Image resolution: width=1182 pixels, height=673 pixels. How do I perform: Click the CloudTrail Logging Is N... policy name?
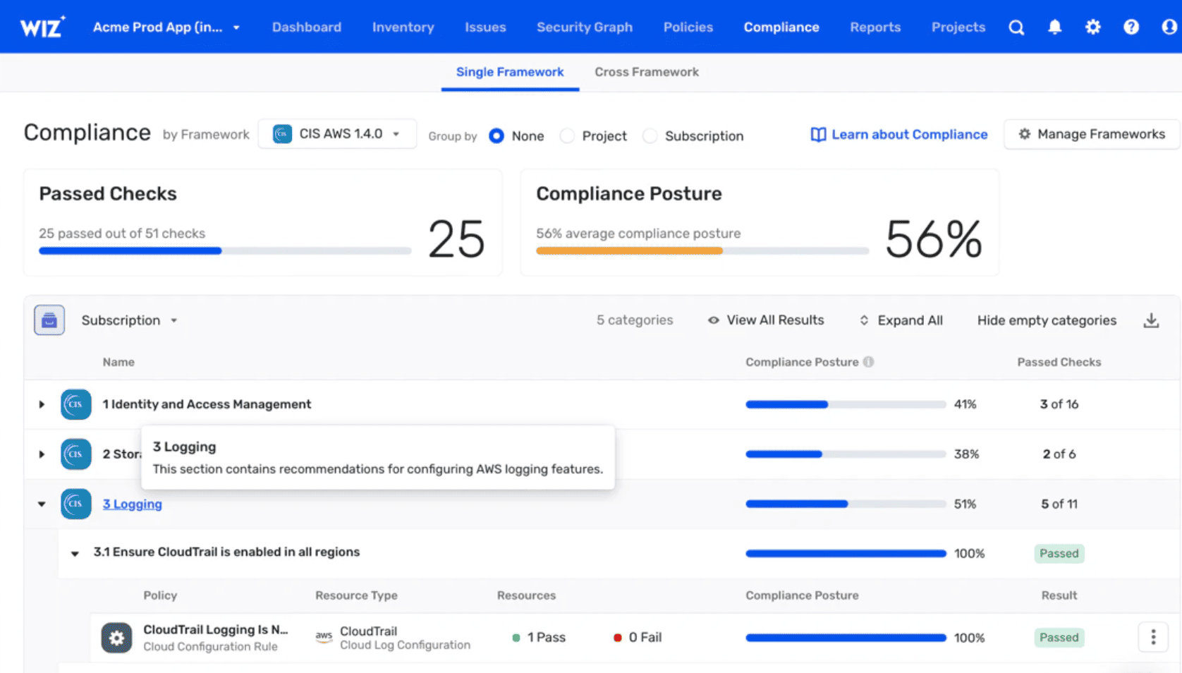(x=215, y=629)
